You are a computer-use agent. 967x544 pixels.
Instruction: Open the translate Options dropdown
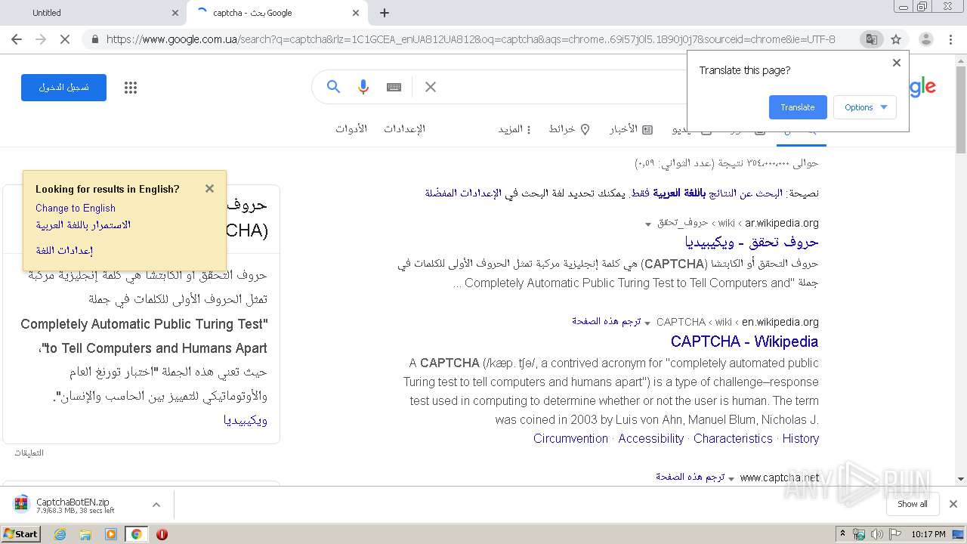click(865, 107)
